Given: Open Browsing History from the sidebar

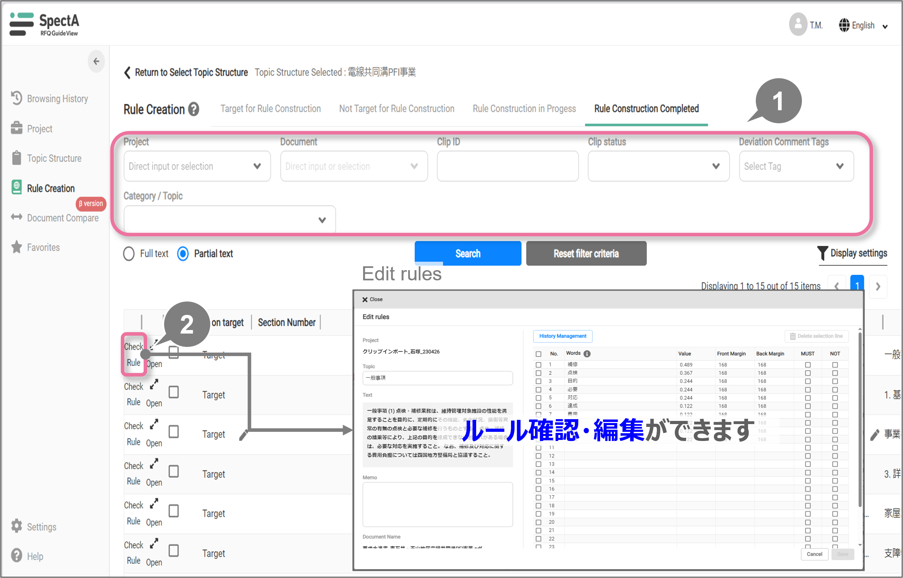Looking at the screenshot, I should (x=57, y=99).
